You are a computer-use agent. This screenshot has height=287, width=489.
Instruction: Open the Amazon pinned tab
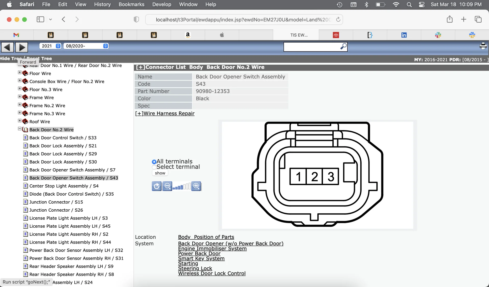188,35
